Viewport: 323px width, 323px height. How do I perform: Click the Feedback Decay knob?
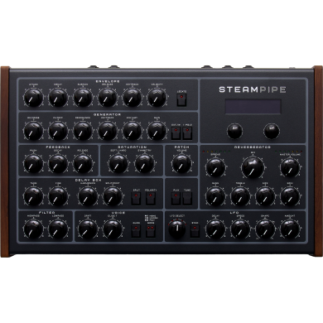coord(58,164)
